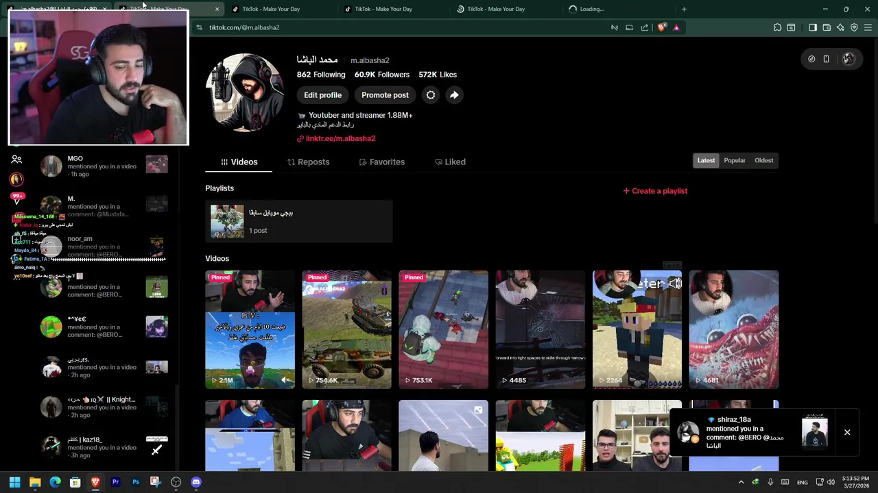This screenshot has width=878, height=493.
Task: Switch to the Videos tab
Action: click(239, 162)
